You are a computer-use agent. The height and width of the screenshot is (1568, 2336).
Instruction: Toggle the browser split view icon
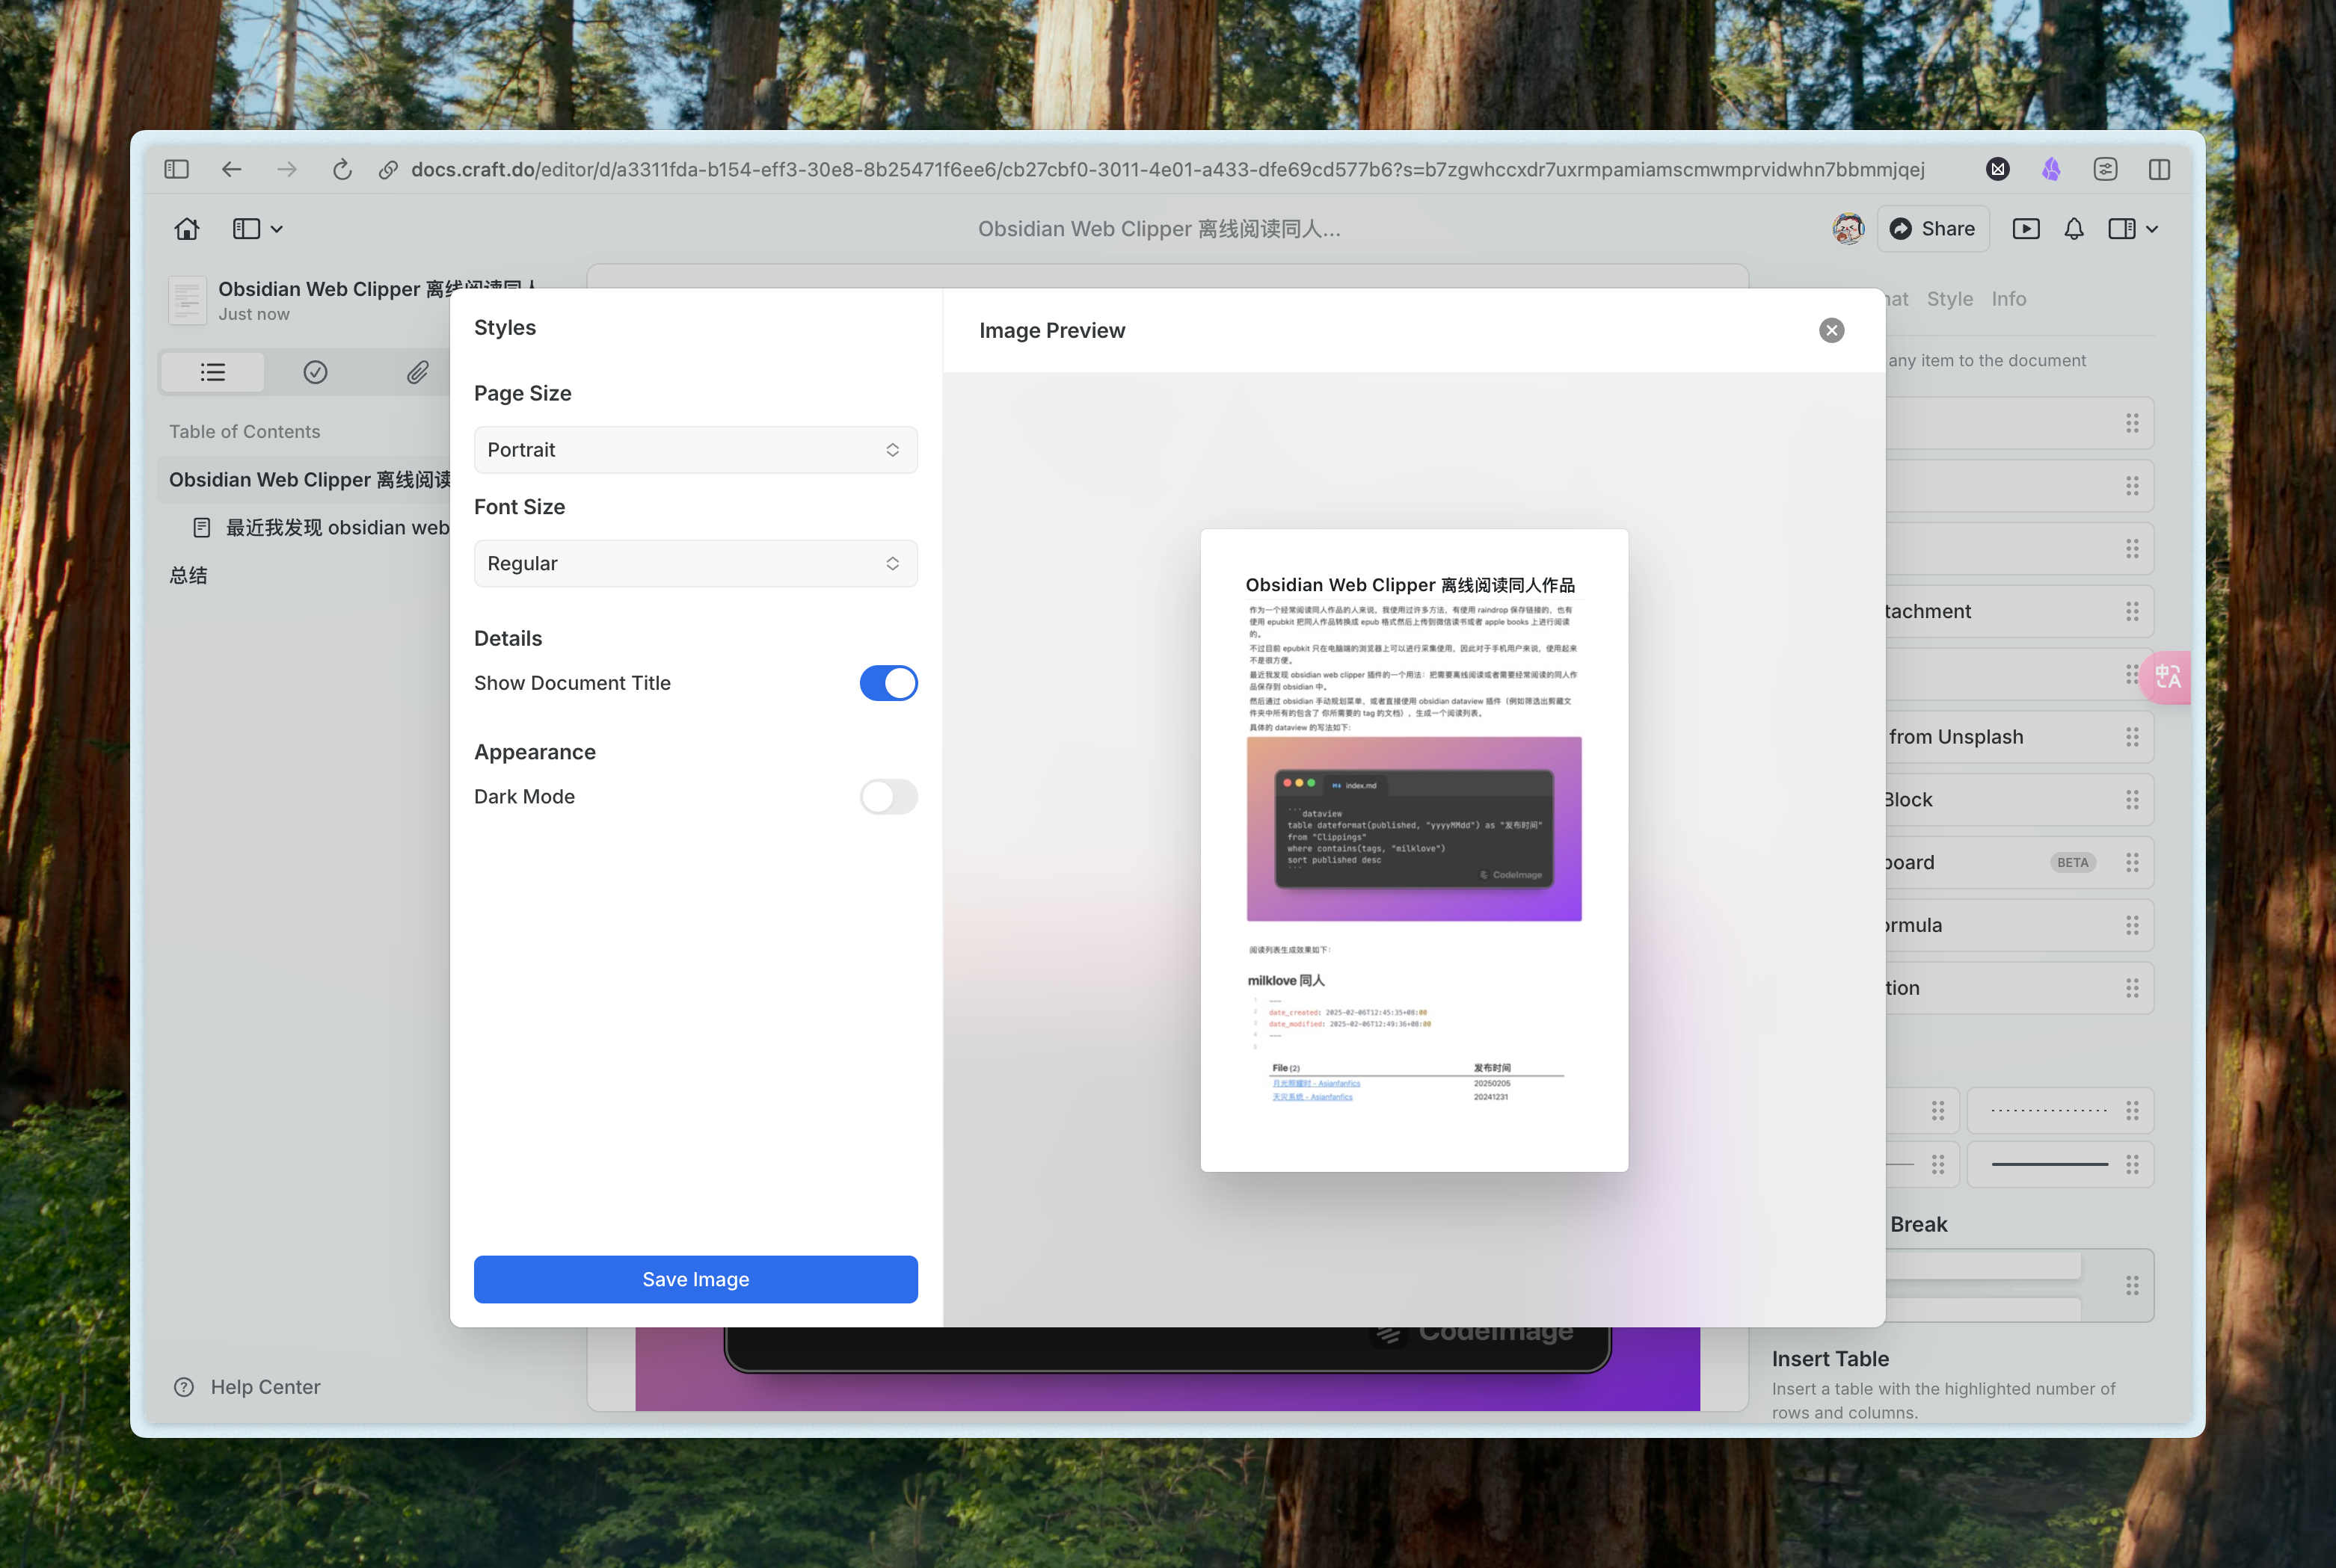[2159, 169]
